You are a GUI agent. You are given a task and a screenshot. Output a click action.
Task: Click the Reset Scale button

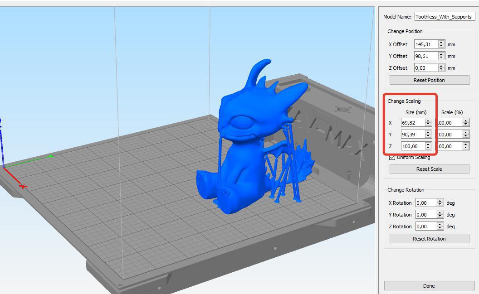tap(429, 169)
